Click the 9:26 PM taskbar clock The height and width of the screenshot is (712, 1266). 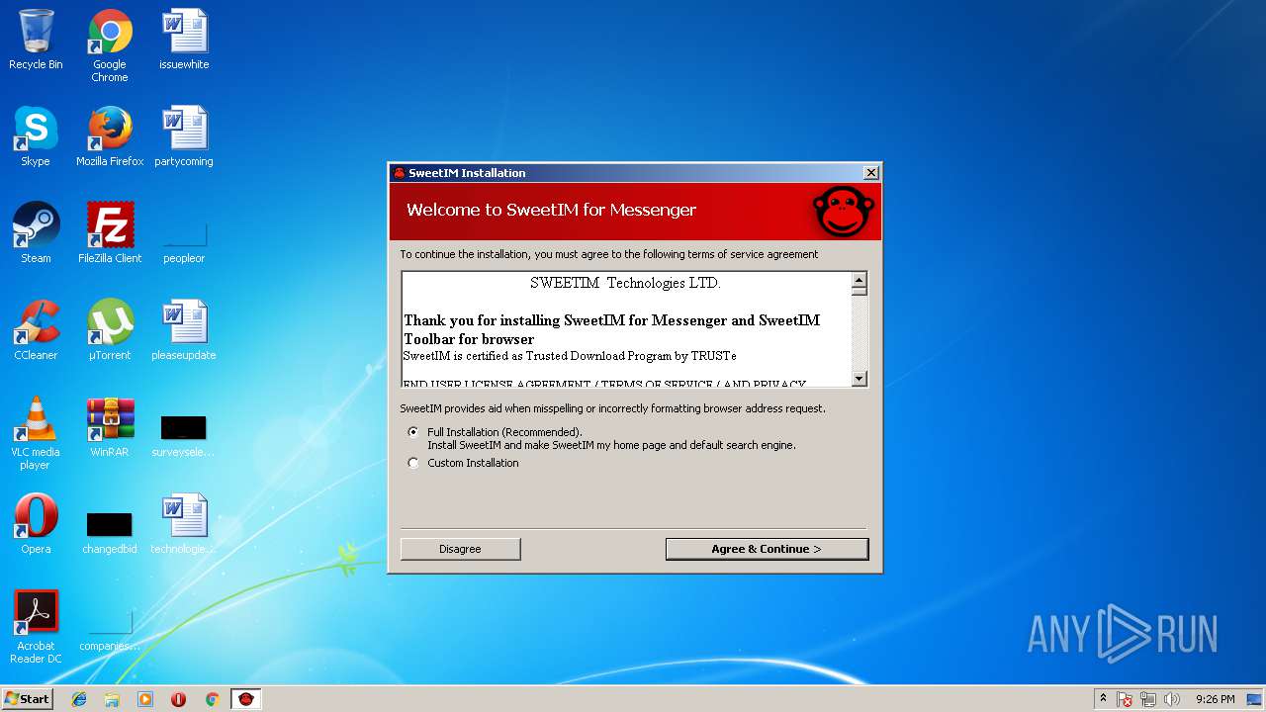(x=1215, y=699)
